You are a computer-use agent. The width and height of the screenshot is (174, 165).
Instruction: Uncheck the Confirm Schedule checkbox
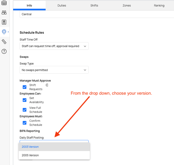[x=25, y=123]
